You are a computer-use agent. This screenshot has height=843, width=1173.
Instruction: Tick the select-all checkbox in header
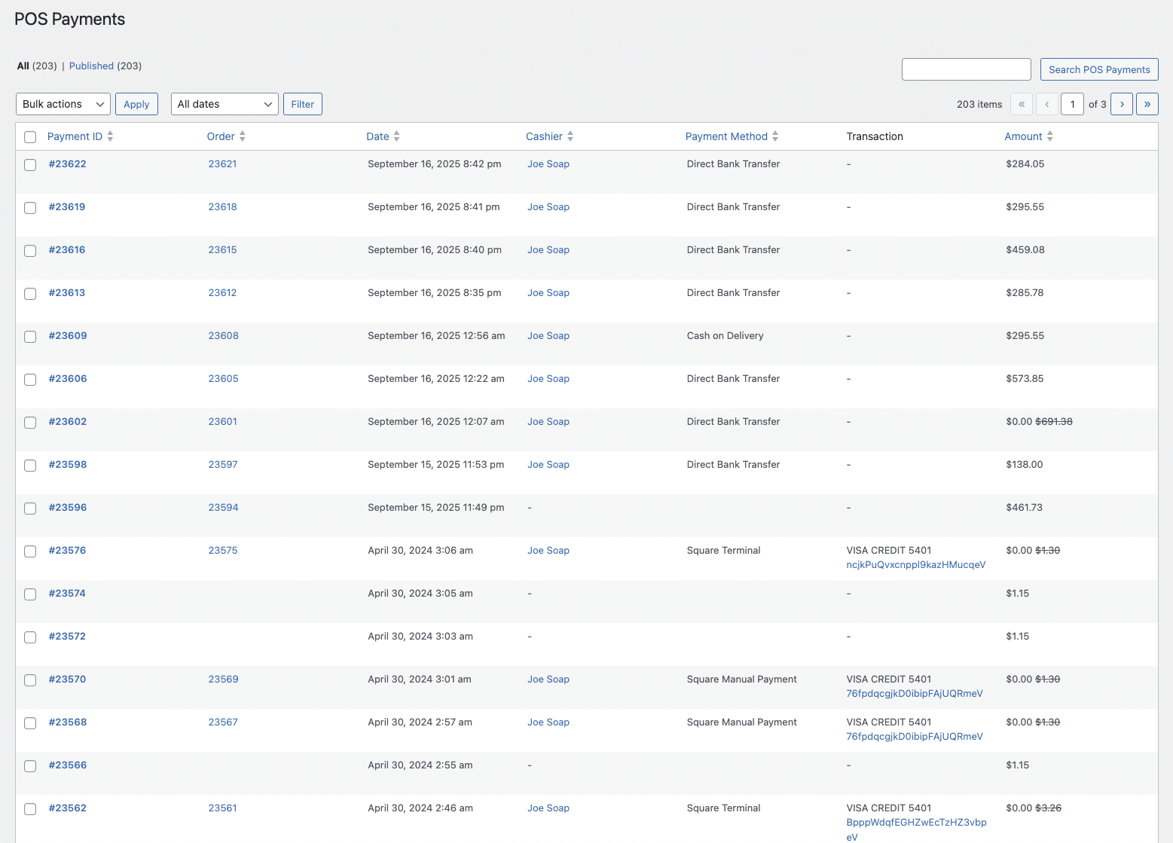point(30,137)
